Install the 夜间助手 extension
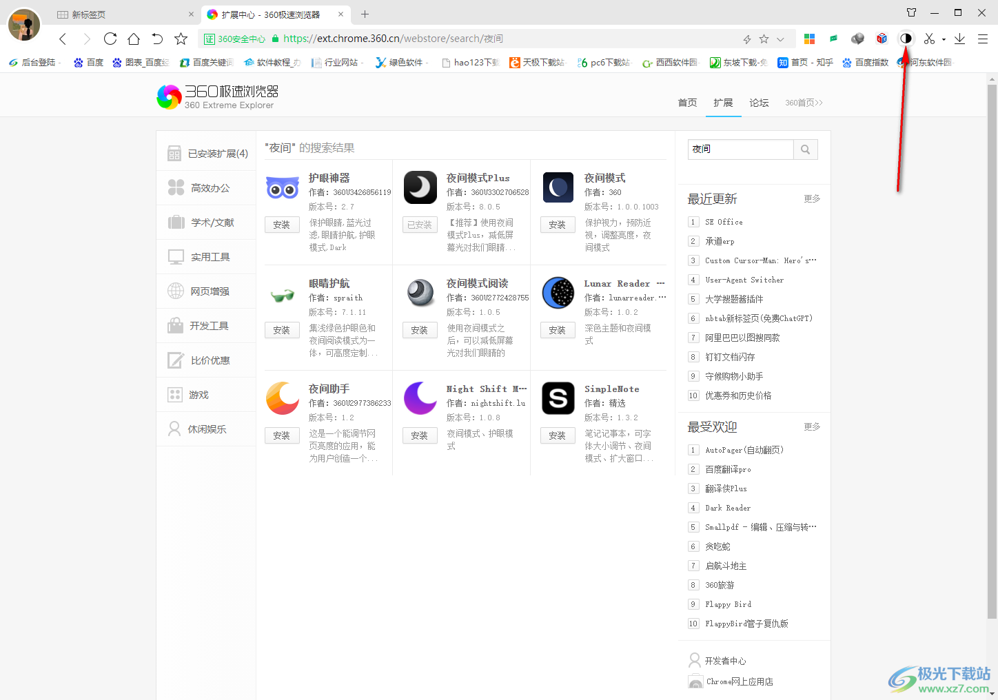This screenshot has width=998, height=700. click(x=282, y=435)
